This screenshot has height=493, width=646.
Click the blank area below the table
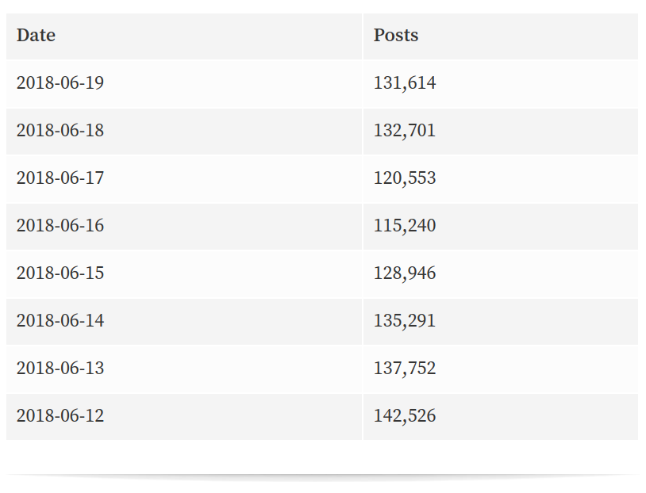[x=322, y=457]
